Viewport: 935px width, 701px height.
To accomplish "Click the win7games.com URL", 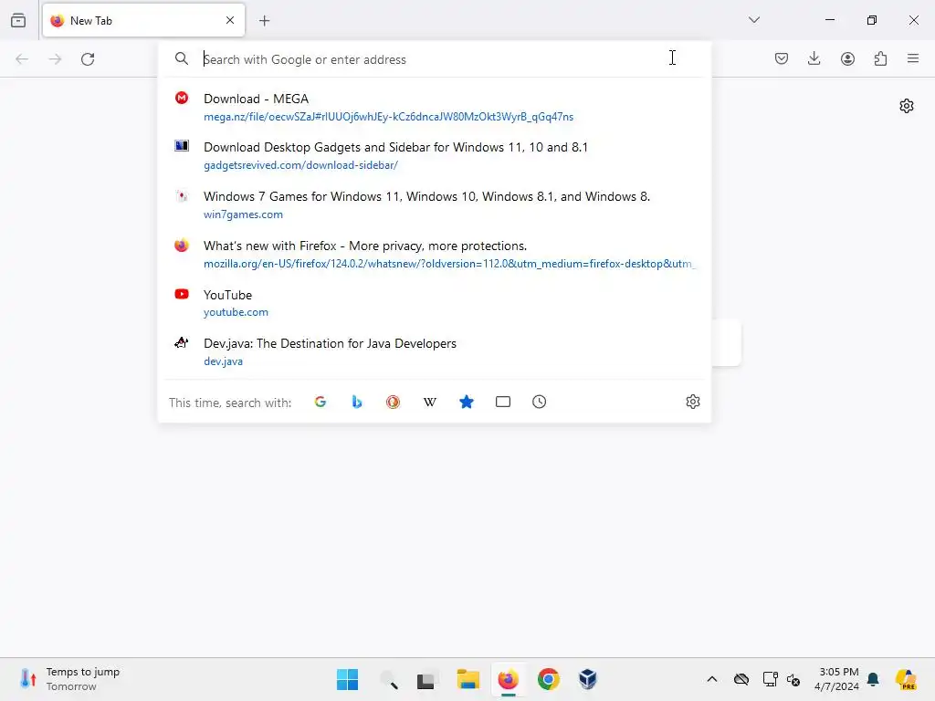I will (x=243, y=214).
